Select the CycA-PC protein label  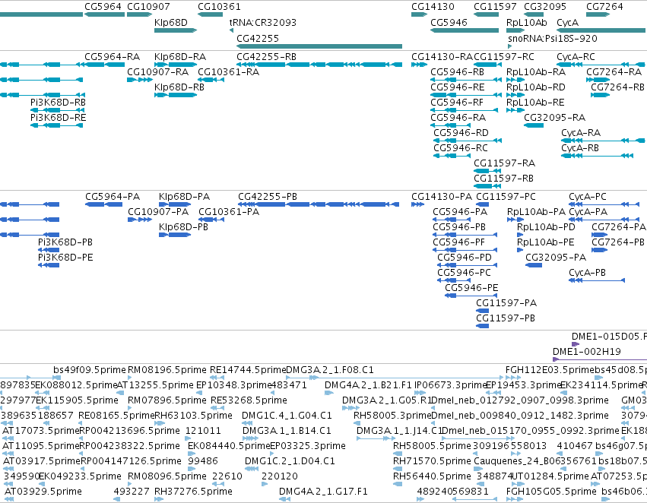point(588,196)
